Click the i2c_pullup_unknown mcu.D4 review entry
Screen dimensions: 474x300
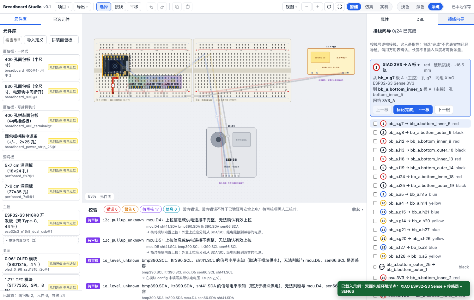pos(224,226)
